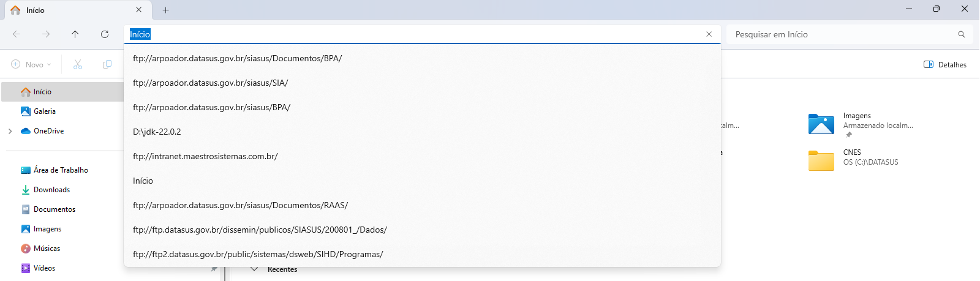Click the Galeria icon in sidebar
The image size is (980, 281).
pyautogui.click(x=26, y=111)
